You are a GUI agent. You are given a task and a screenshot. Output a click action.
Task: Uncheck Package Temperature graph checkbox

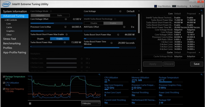click(x=4, y=77)
